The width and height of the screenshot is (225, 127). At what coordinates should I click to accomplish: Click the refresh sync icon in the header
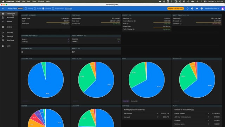click(187, 8)
